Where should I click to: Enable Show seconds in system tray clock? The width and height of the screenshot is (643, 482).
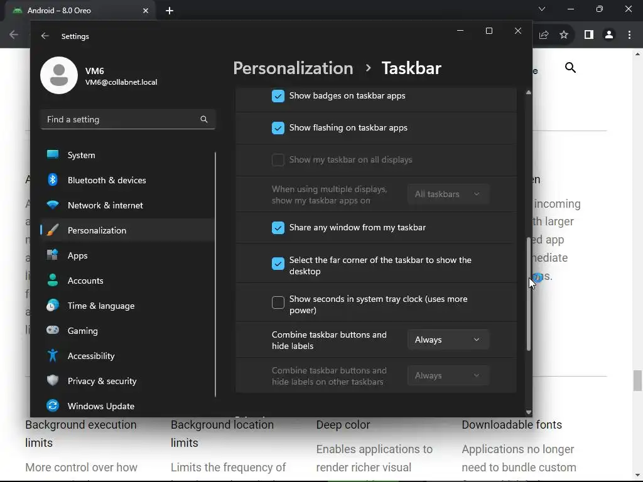278,303
